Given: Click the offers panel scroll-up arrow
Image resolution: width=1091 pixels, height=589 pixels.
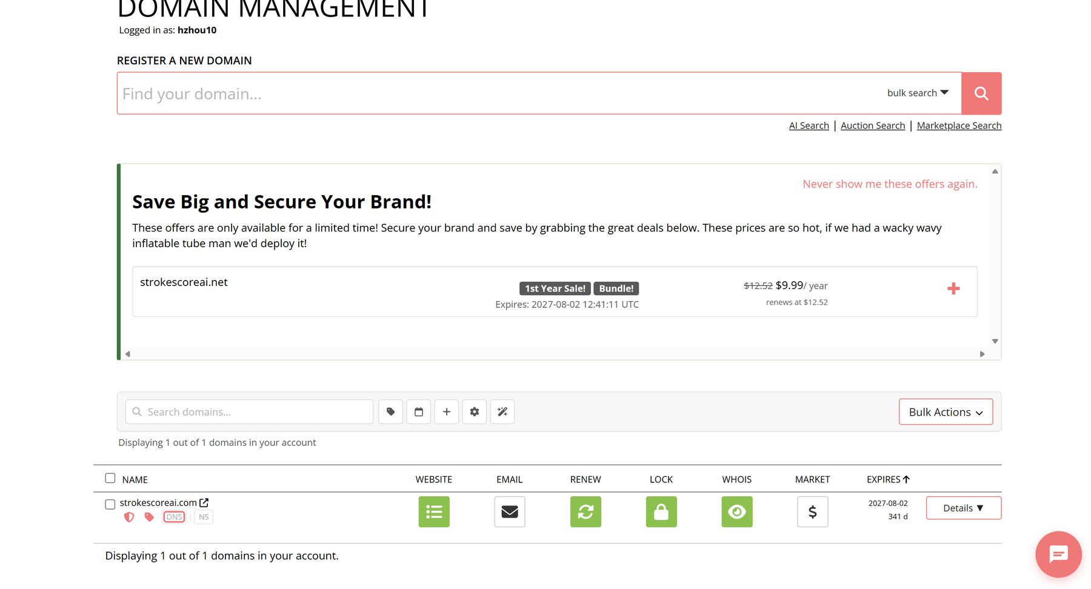Looking at the screenshot, I should (995, 171).
